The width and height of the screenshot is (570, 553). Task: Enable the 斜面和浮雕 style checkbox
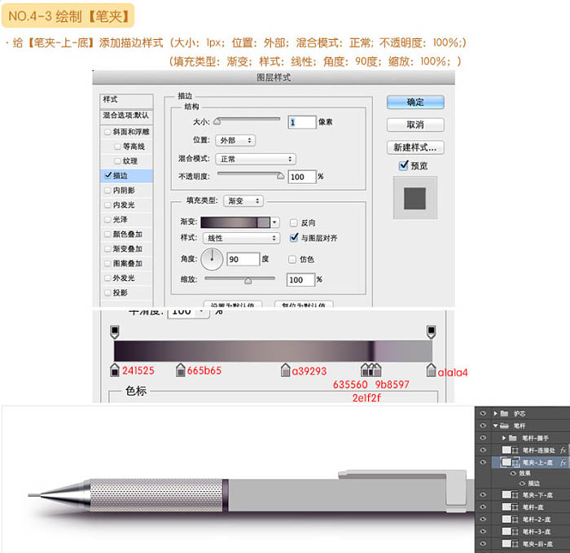tap(107, 132)
